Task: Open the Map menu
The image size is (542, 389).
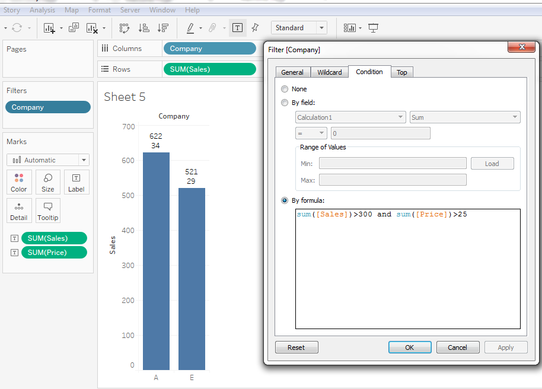Action: [72, 10]
